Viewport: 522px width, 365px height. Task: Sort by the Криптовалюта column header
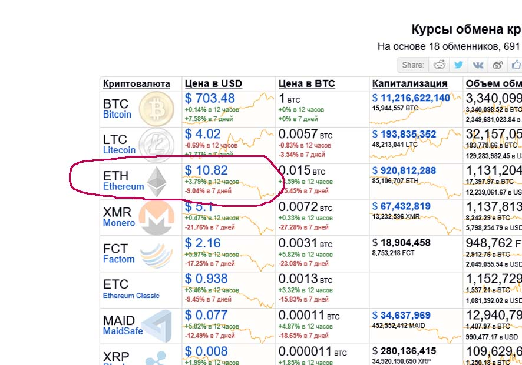point(137,83)
